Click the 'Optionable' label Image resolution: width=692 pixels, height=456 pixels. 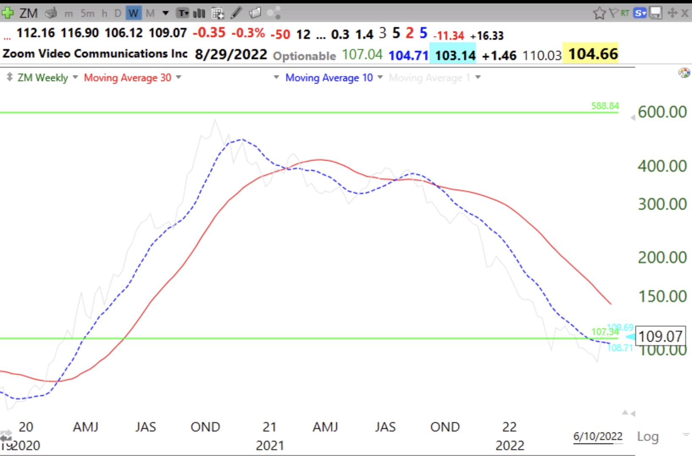pos(304,56)
